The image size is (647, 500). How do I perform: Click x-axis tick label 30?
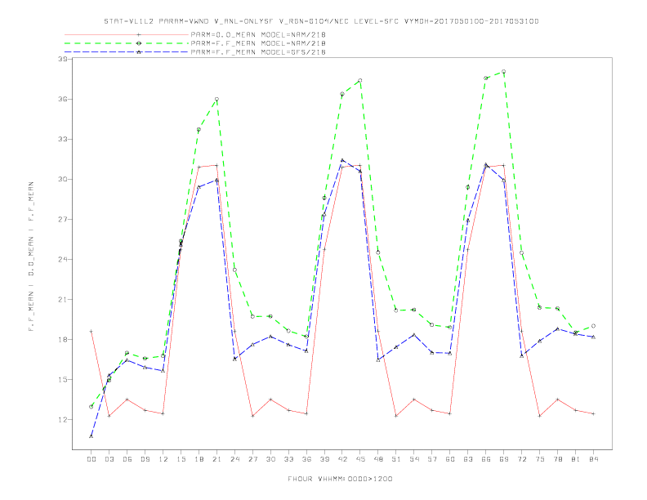(x=270, y=459)
